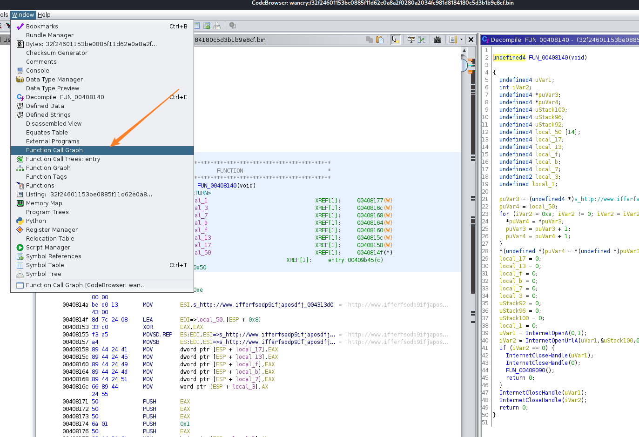Screen dimensions: 639x437
Task: Open the Comments window entry
Action: click(102, 62)
